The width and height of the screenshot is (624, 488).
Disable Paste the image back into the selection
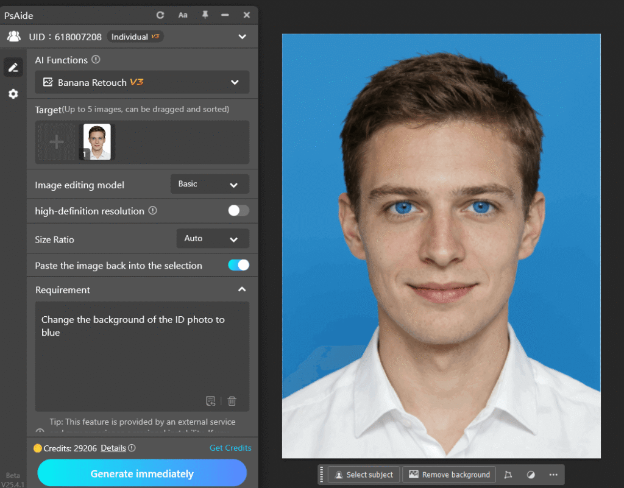click(x=238, y=265)
